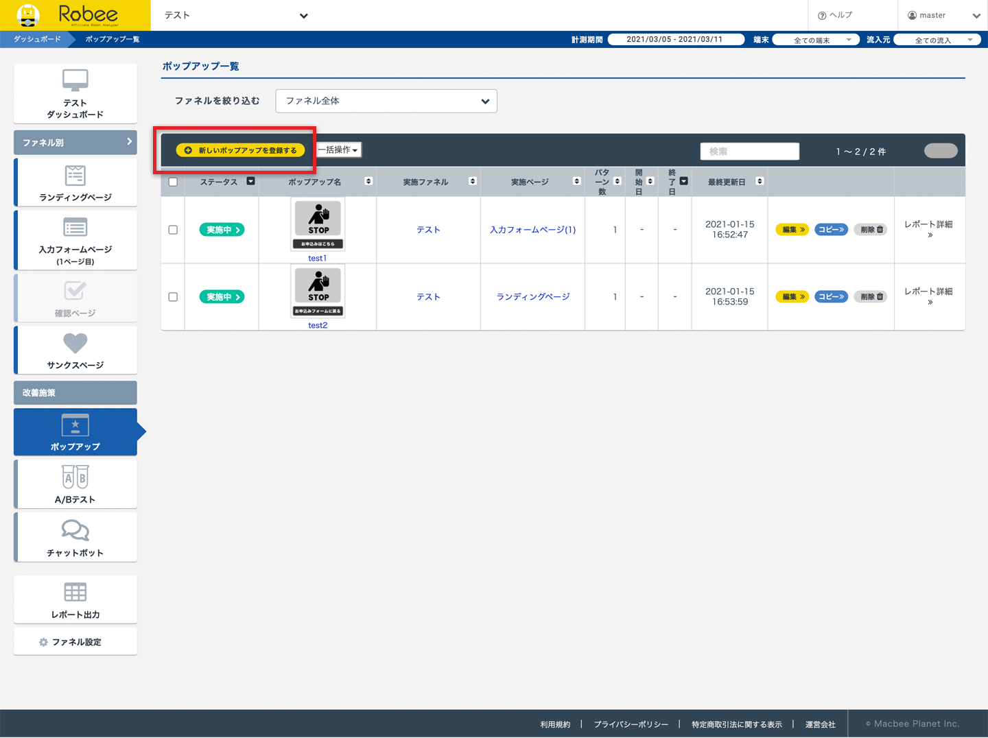Image resolution: width=988 pixels, height=738 pixels.
Task: Select the 入力フォームページ sidebar icon
Action: [75, 227]
